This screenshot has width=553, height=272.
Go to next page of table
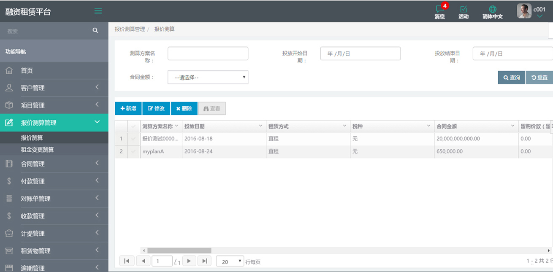[x=189, y=261]
